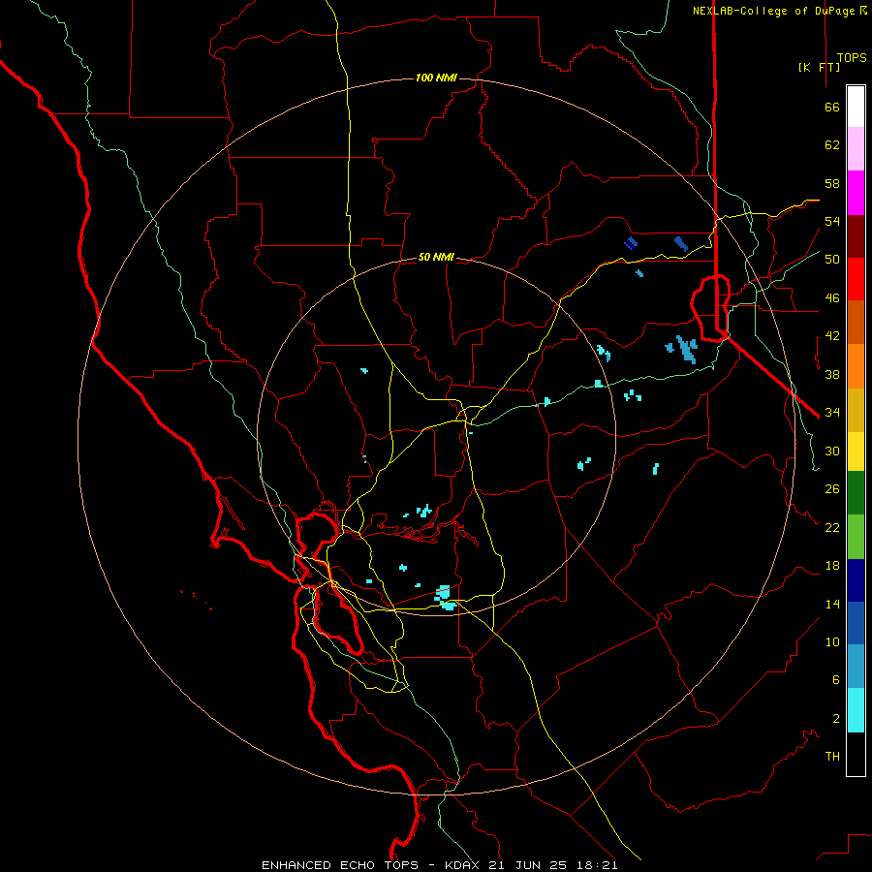Select the light pink legend swatch
Viewport: 872px width, 872px height.
click(x=856, y=149)
